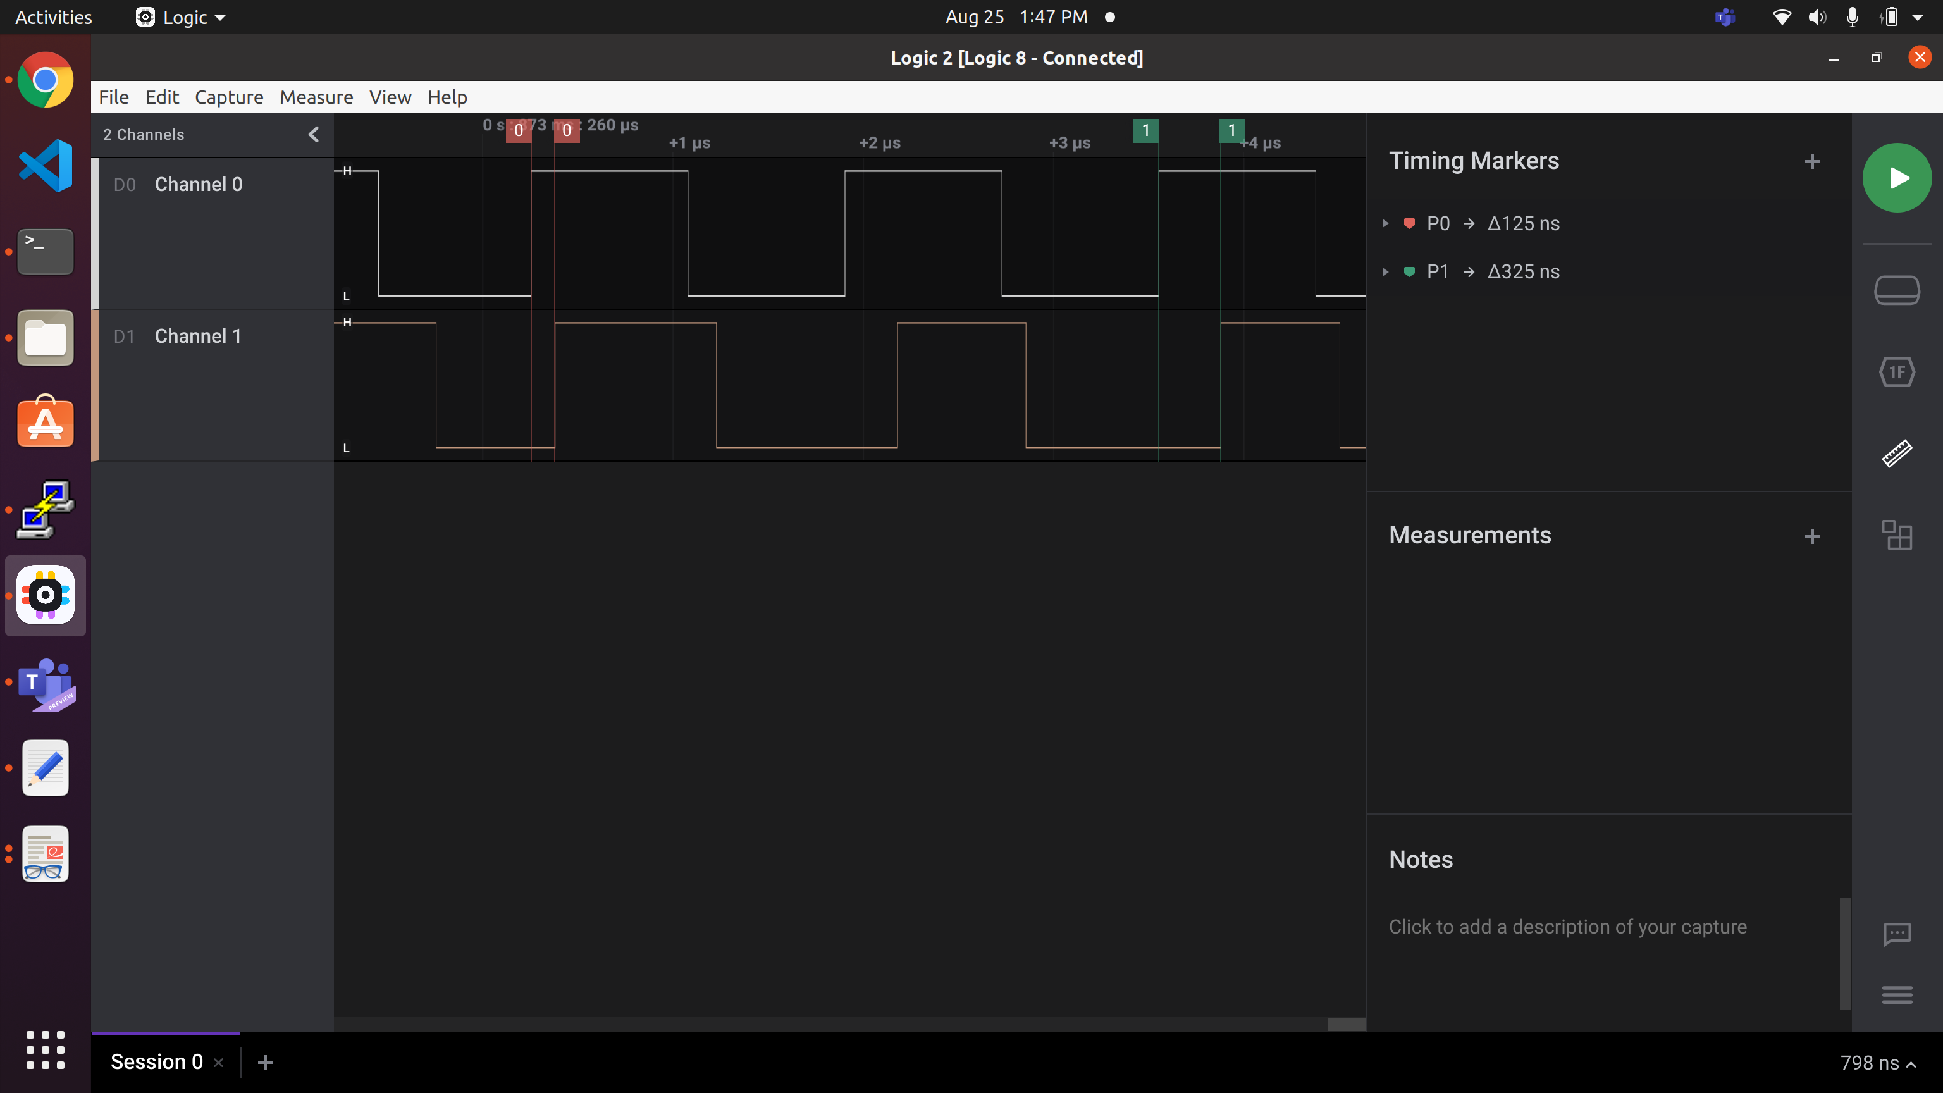Image resolution: width=1943 pixels, height=1093 pixels.
Task: Add a new timing marker with the plus
Action: click(x=1813, y=160)
